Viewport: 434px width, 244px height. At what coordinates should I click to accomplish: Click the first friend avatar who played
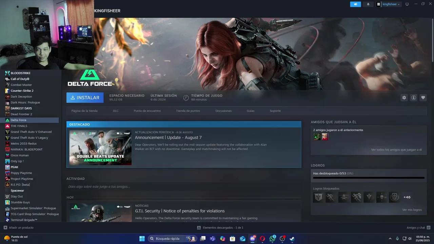[x=317, y=137]
